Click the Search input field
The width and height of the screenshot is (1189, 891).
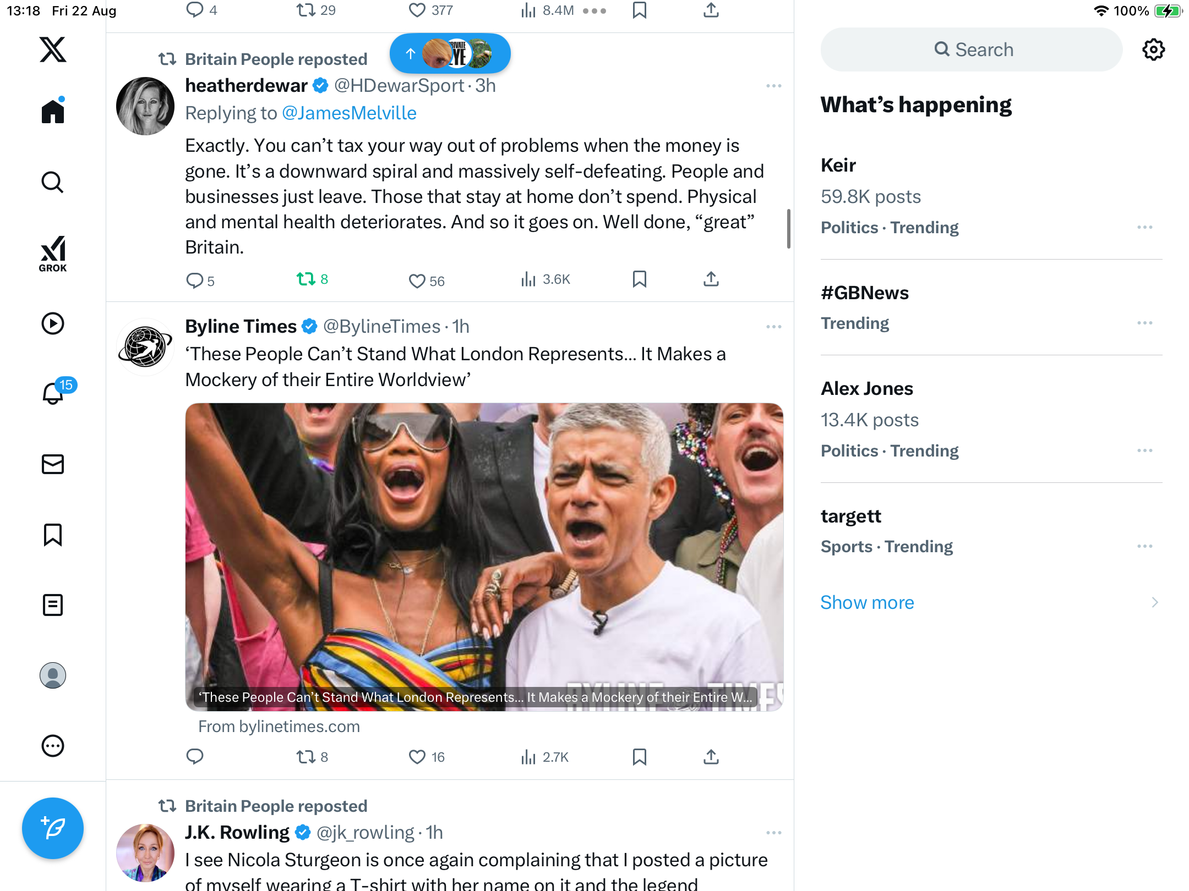click(972, 50)
